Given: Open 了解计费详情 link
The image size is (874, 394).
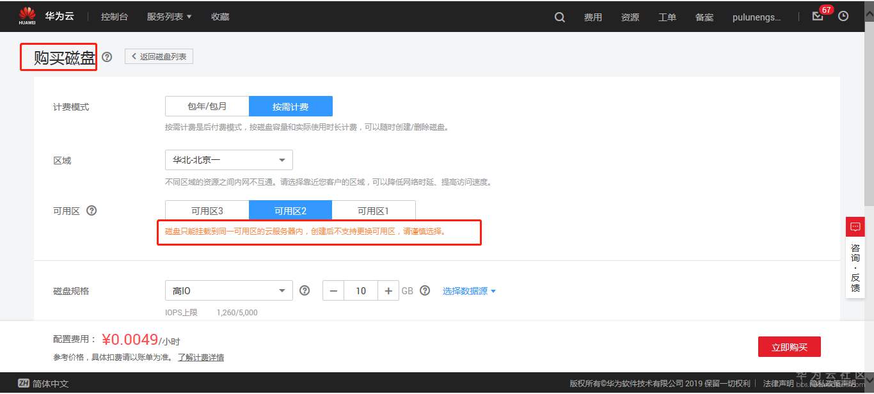Looking at the screenshot, I should (201, 358).
